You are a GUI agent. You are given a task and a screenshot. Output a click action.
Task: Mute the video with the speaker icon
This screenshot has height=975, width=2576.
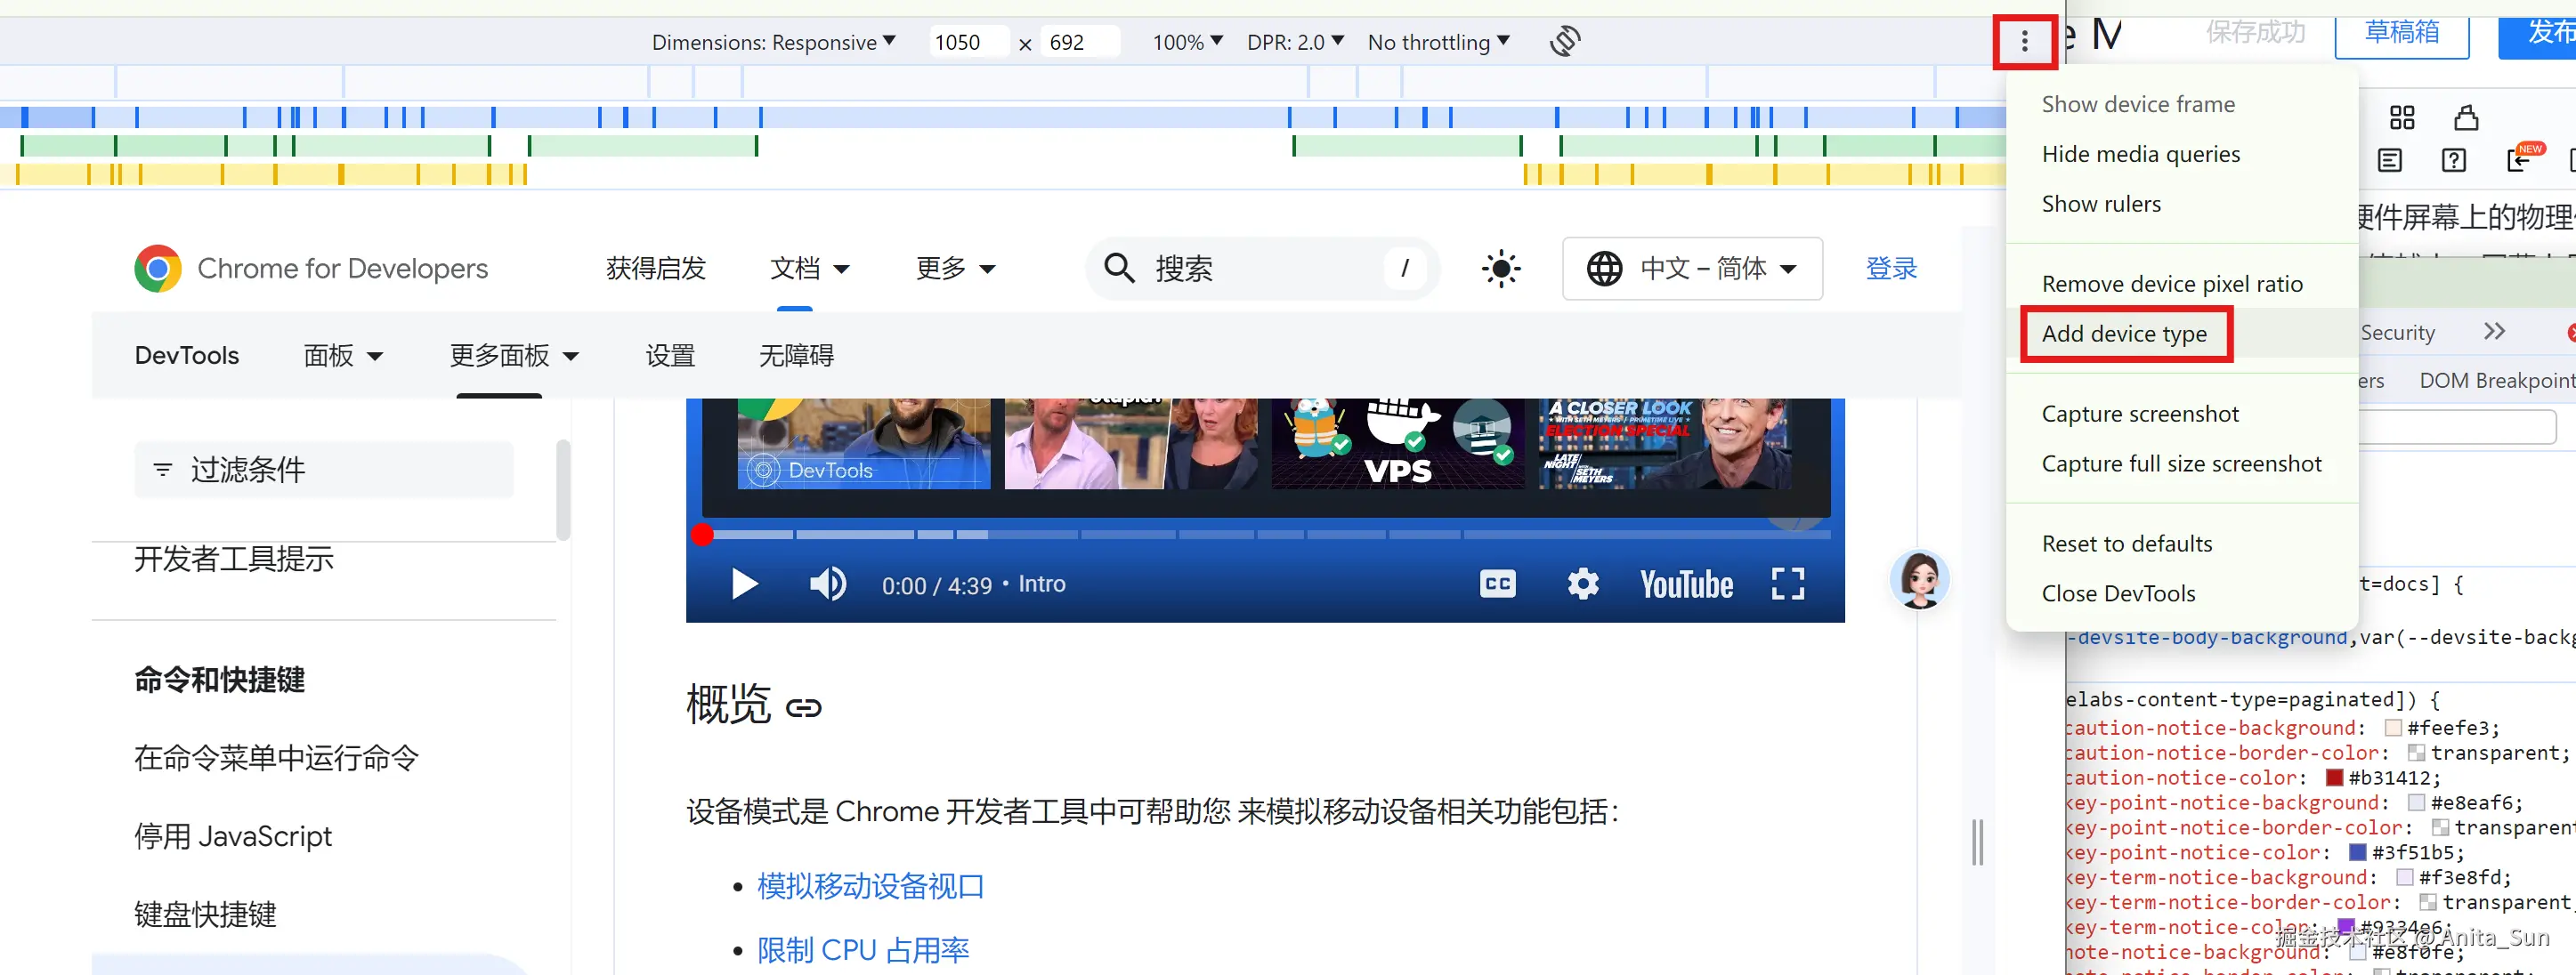coord(827,584)
